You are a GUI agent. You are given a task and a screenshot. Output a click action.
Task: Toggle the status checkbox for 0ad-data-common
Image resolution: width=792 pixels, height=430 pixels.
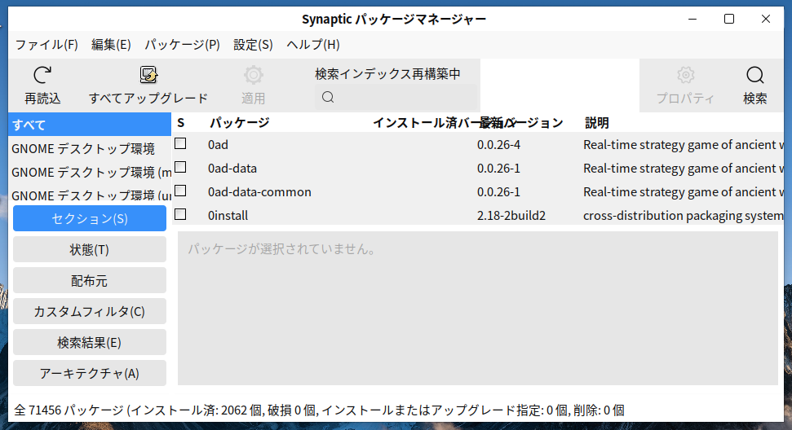180,191
